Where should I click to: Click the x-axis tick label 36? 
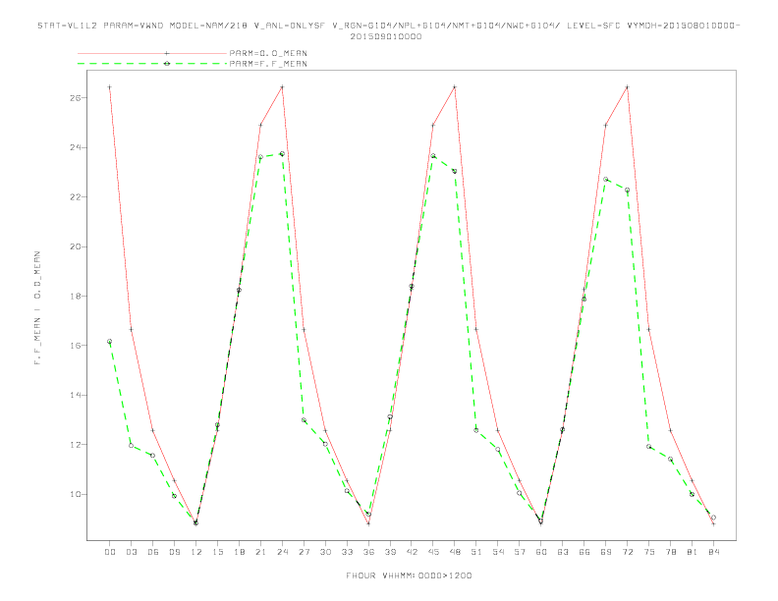click(368, 552)
